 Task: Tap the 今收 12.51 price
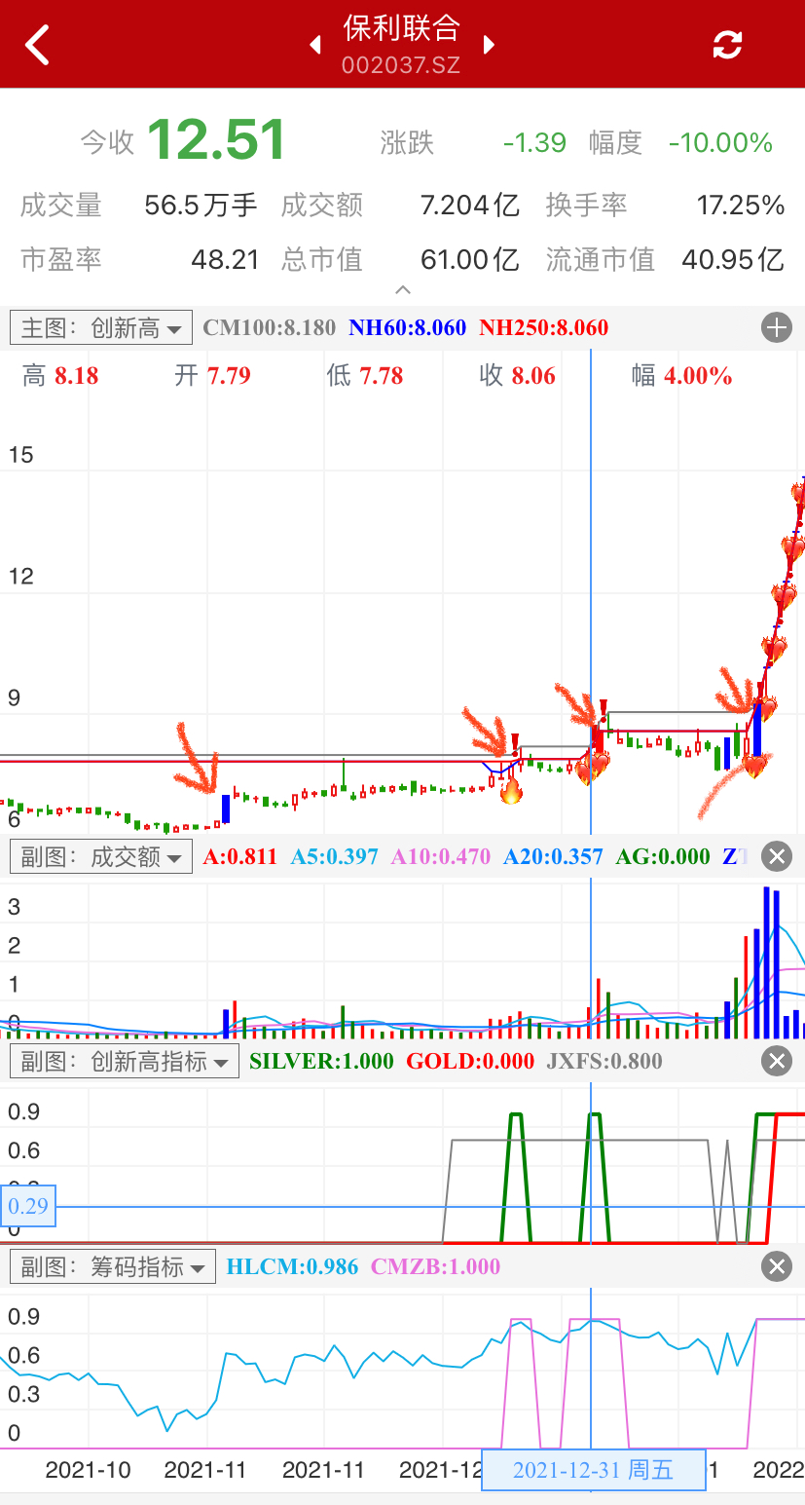[216, 141]
